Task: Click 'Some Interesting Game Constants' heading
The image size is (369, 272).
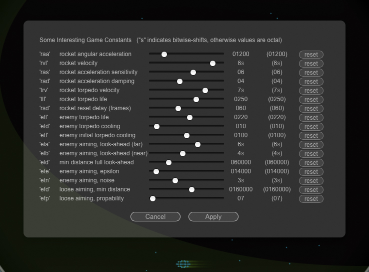Action: [85, 40]
